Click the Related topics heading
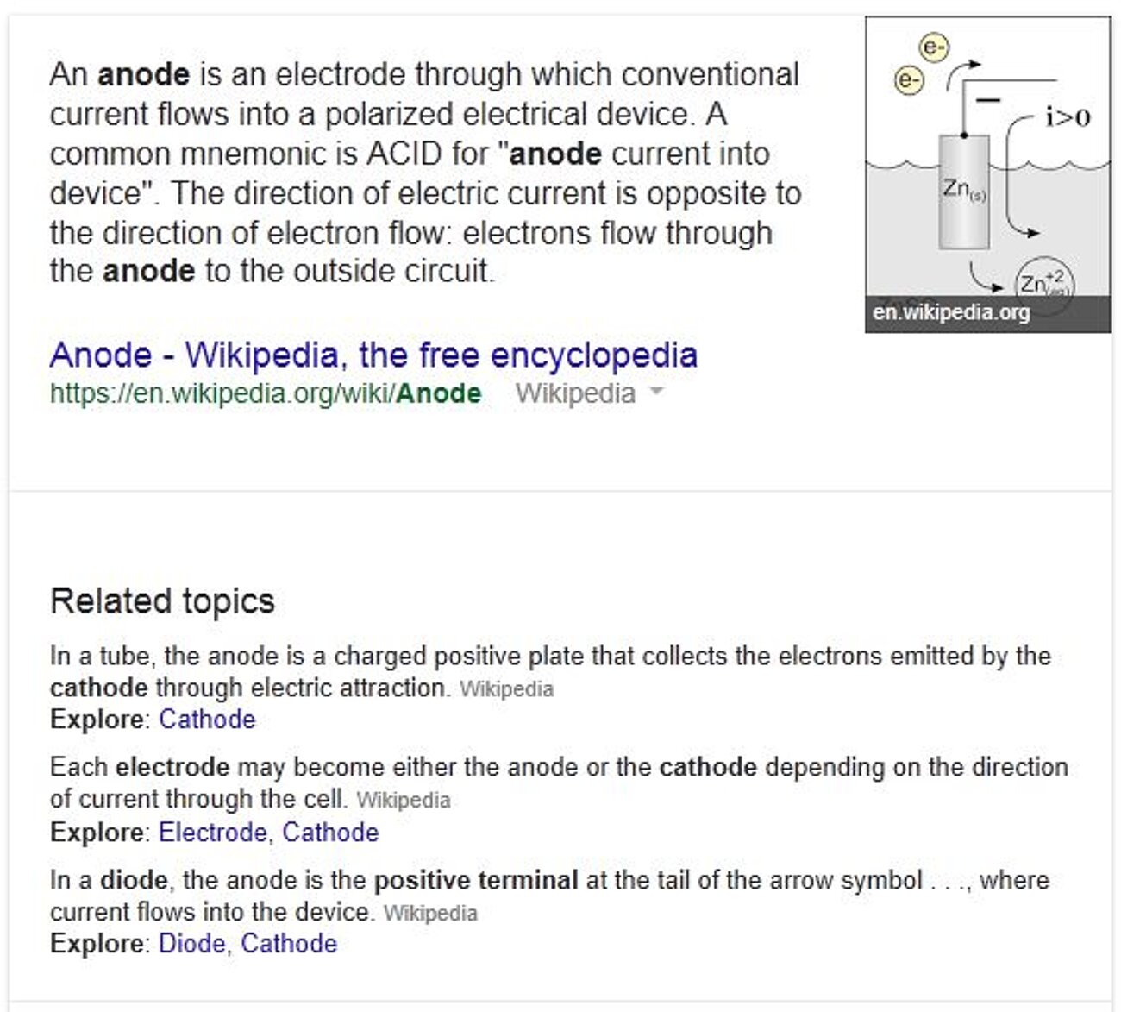1121x1012 pixels. pyautogui.click(x=162, y=601)
